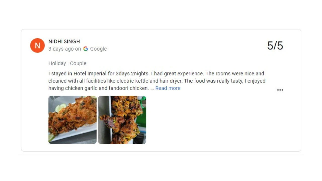Screen dimensions: 322x181
Task: Select the Couple traveler tag
Action: tap(78, 63)
